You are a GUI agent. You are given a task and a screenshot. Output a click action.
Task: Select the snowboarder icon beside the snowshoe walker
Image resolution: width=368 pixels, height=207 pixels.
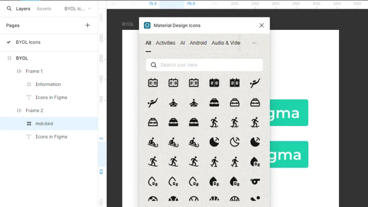click(194, 162)
